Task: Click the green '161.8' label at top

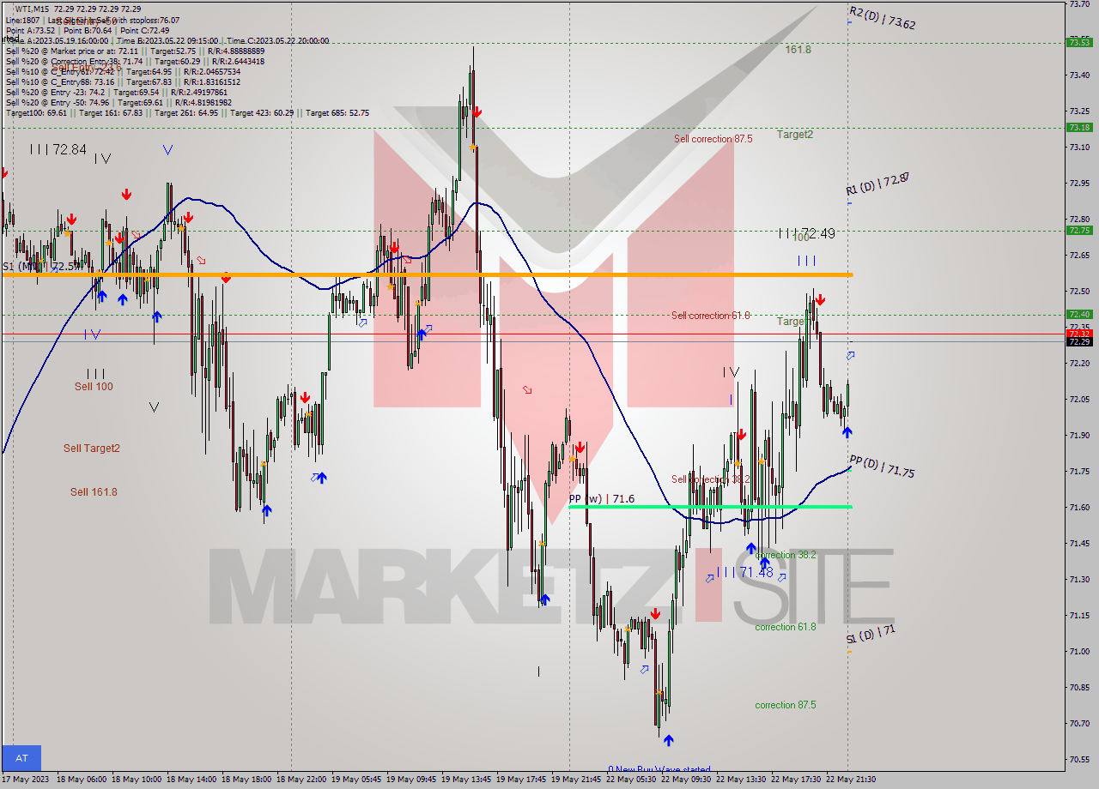Action: 798,50
